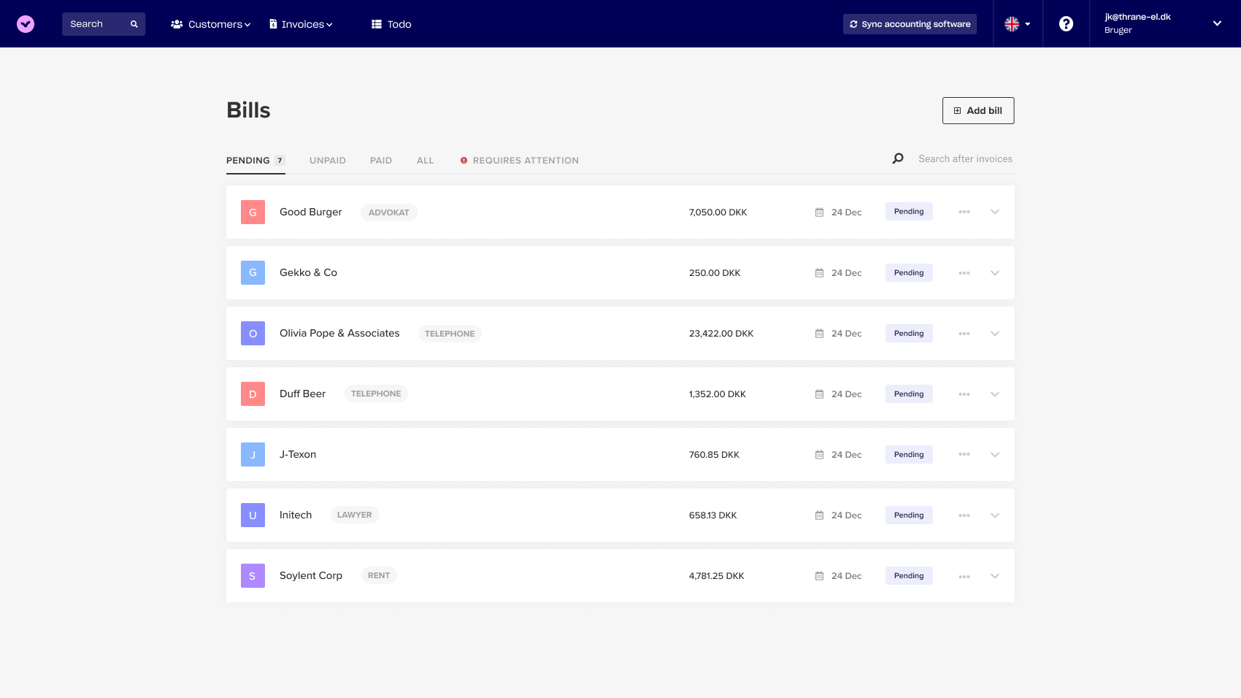Expand the Soylent Corp bill details
This screenshot has width=1241, height=698.
click(994, 575)
